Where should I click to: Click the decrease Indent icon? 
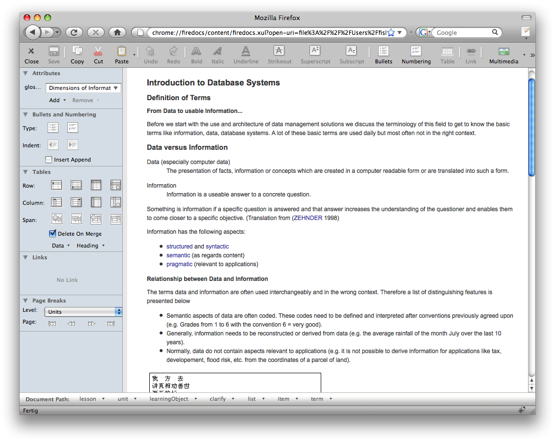(x=53, y=145)
